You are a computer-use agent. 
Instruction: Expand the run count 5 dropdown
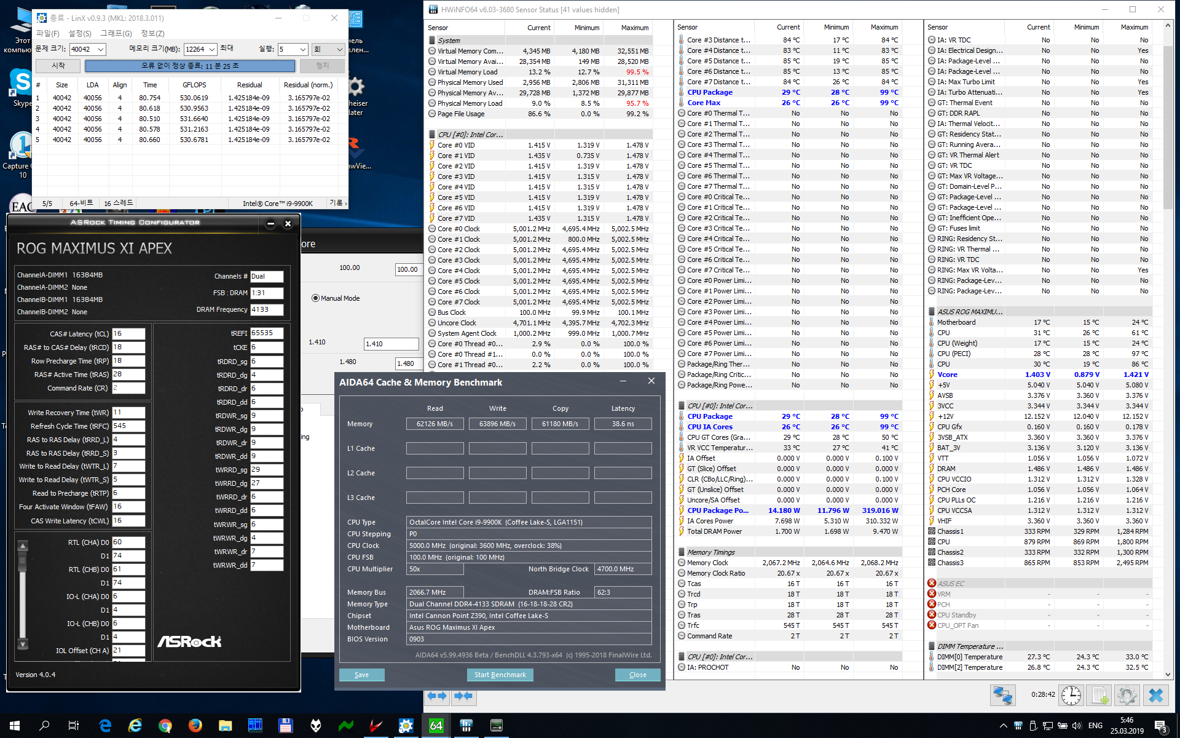point(302,49)
